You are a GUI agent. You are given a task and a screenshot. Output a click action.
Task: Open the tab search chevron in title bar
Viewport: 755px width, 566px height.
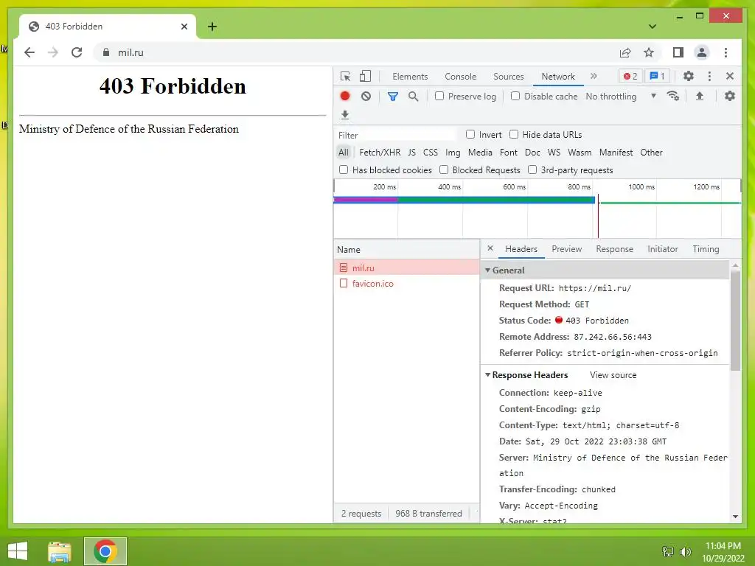652,27
